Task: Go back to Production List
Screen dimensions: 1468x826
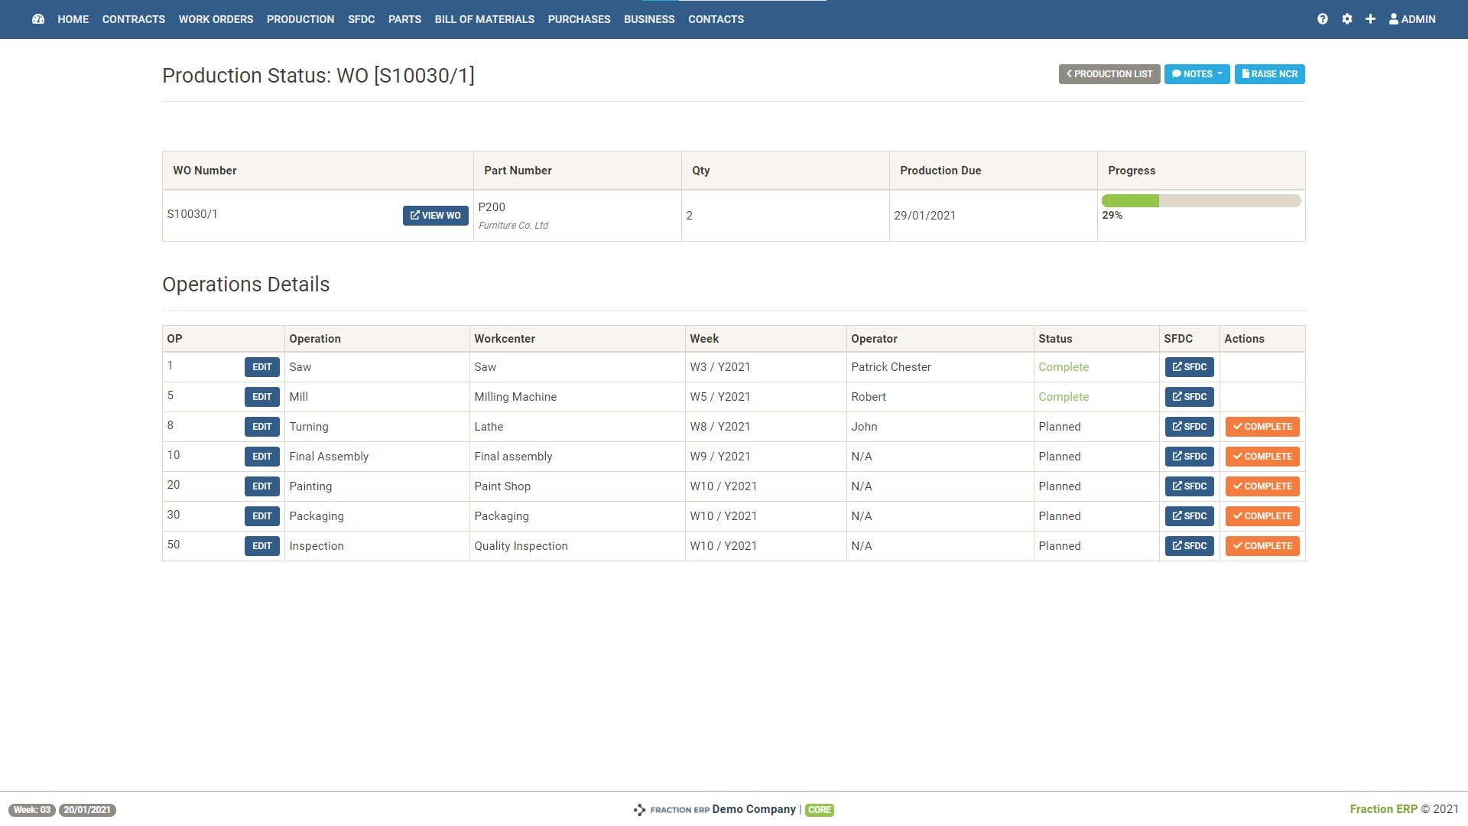Action: coord(1109,74)
